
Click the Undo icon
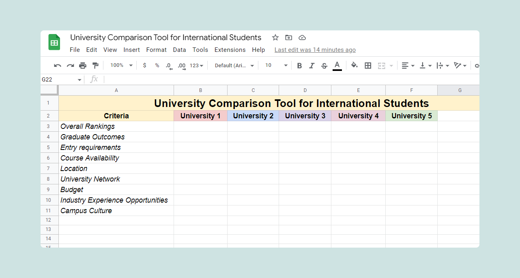pos(57,65)
